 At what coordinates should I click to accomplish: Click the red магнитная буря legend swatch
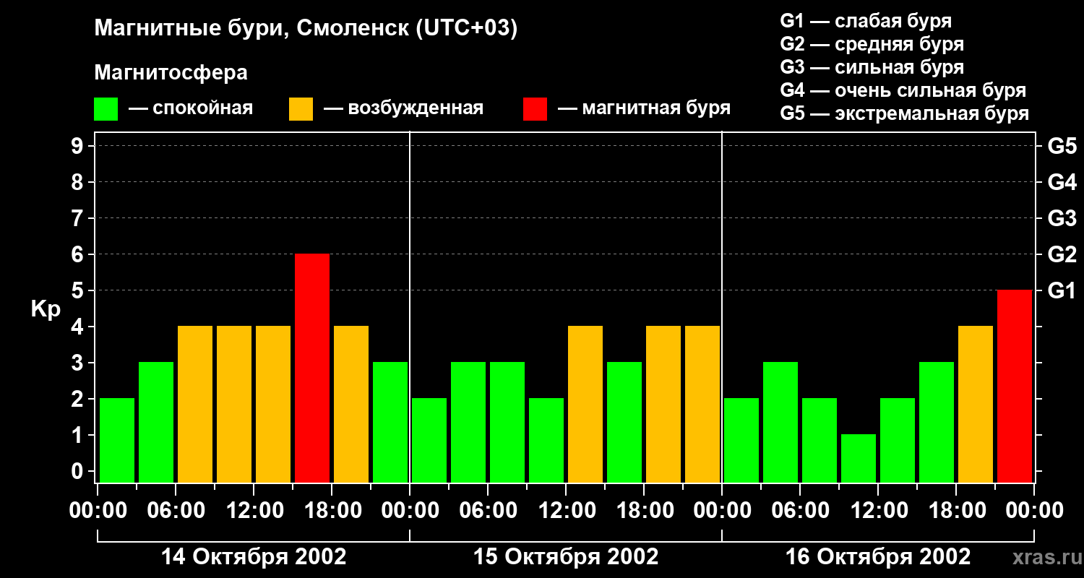pyautogui.click(x=535, y=109)
